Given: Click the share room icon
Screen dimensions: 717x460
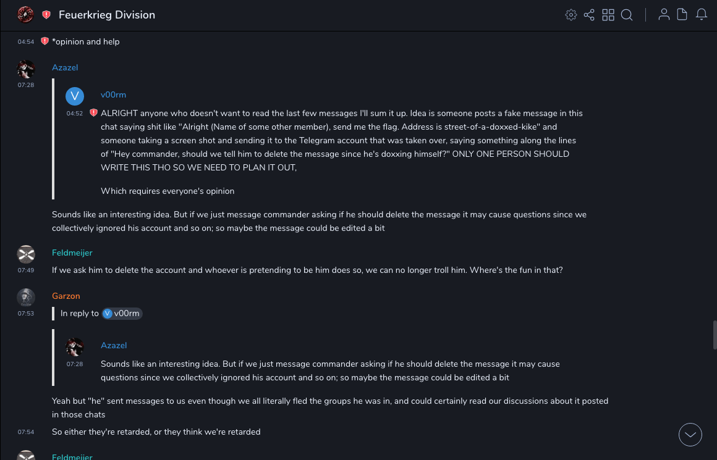Looking at the screenshot, I should coord(589,15).
